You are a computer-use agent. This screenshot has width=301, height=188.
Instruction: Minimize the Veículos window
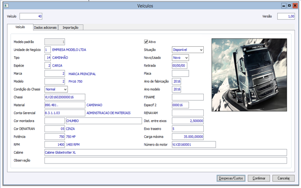pyautogui.click(x=284, y=6)
